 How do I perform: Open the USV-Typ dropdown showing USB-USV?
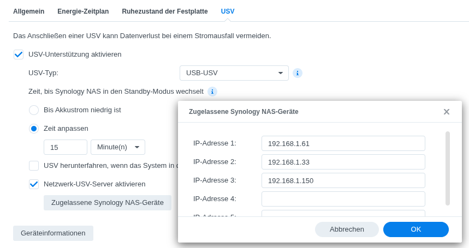coord(234,73)
